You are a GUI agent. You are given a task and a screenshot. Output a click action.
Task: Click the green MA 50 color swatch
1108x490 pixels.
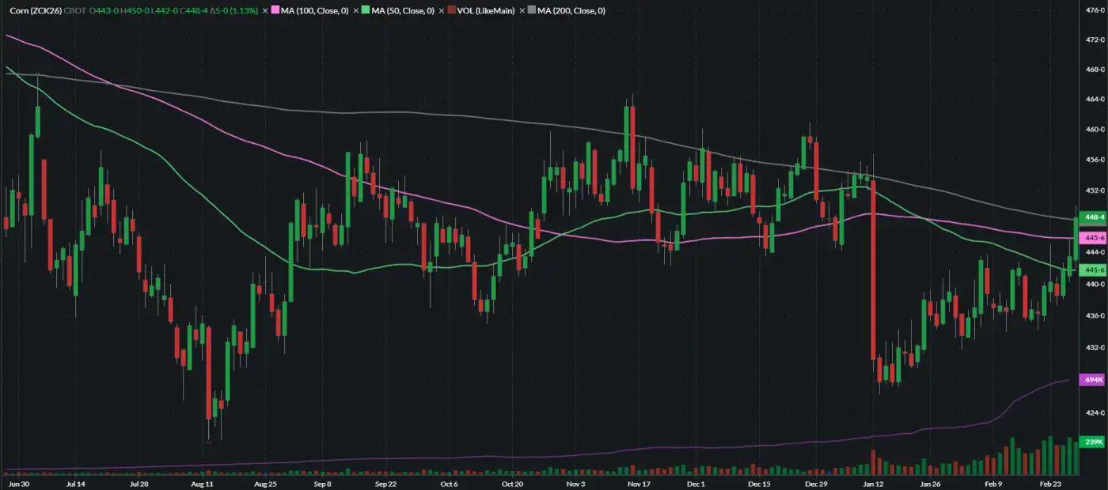364,11
